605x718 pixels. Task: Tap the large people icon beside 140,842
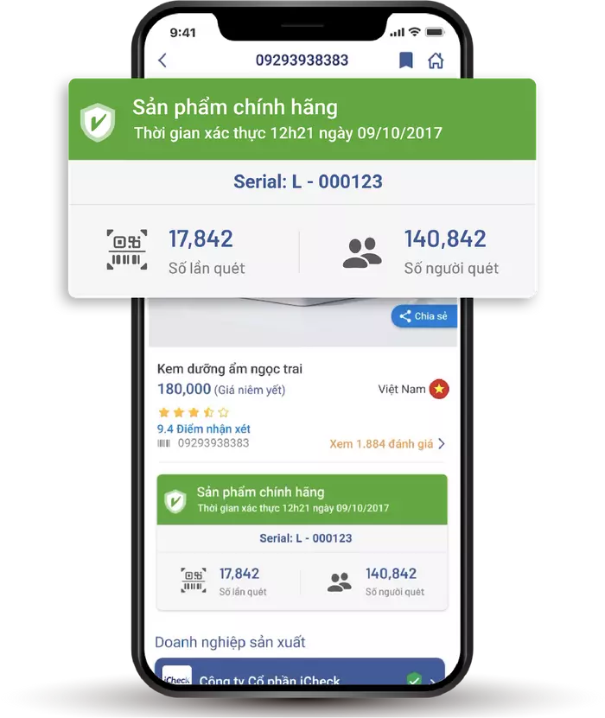(x=362, y=253)
